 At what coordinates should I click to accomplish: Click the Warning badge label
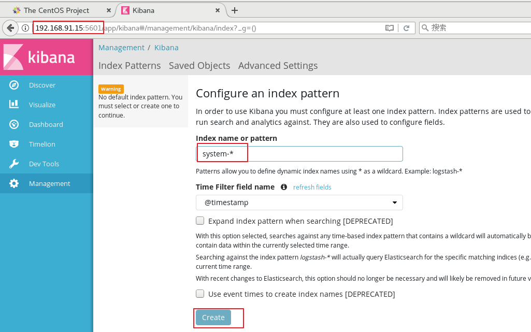(x=111, y=89)
